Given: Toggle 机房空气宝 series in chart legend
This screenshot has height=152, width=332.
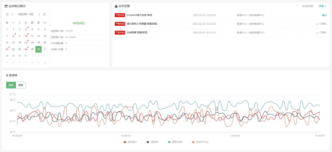Looking at the screenshot, I should point(200,142).
